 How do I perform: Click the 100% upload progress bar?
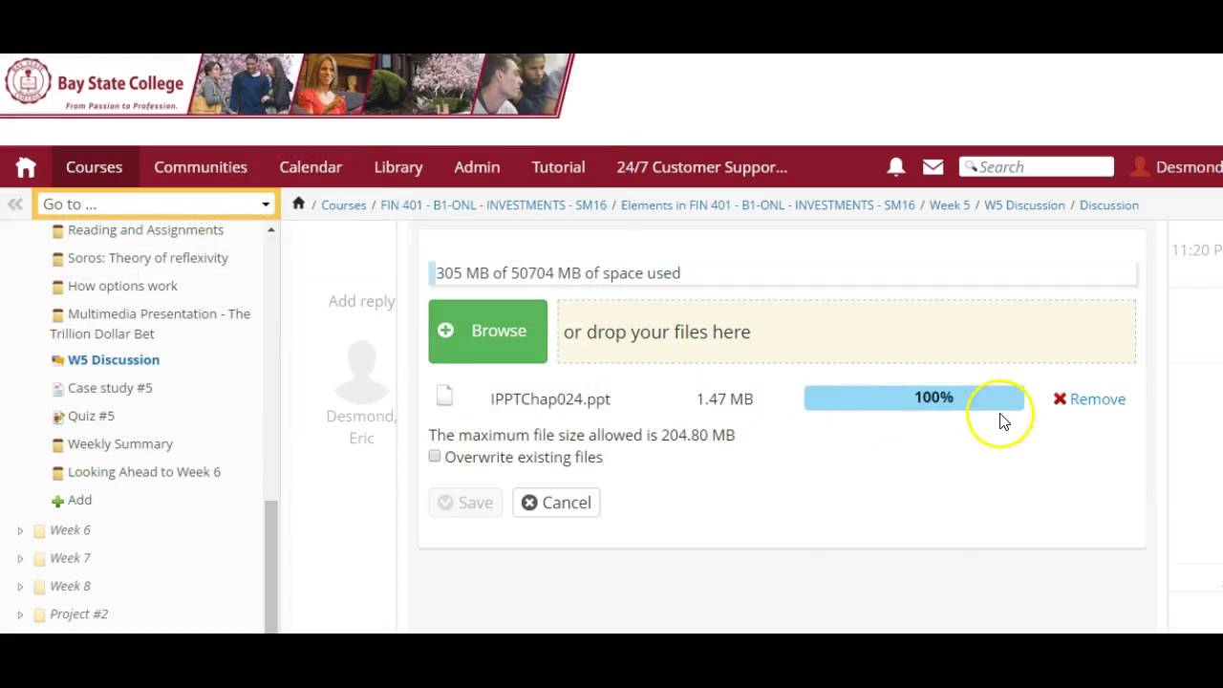click(x=913, y=398)
